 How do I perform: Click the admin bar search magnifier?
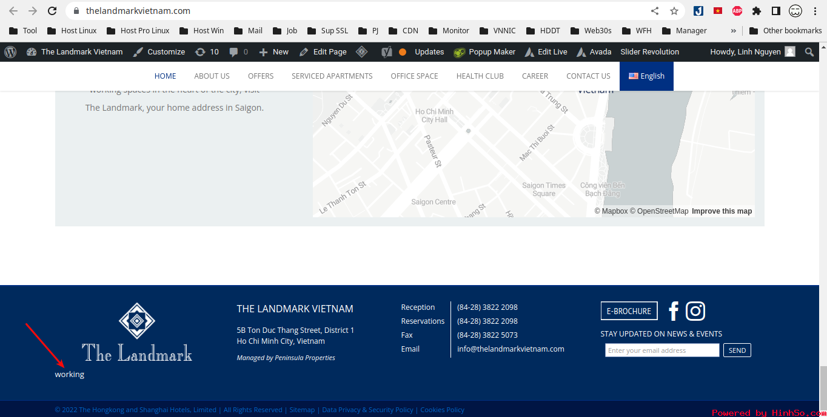(809, 52)
